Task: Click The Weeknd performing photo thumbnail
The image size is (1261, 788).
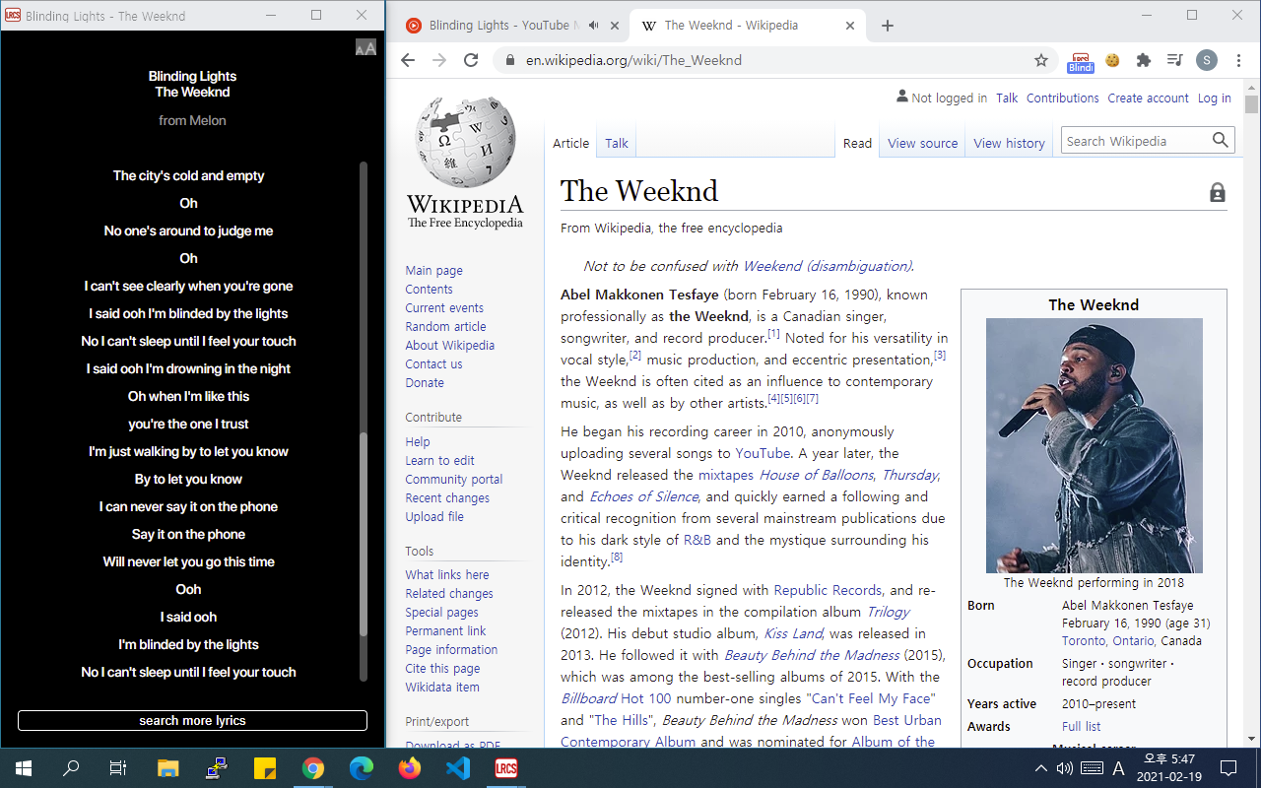Action: click(x=1094, y=445)
